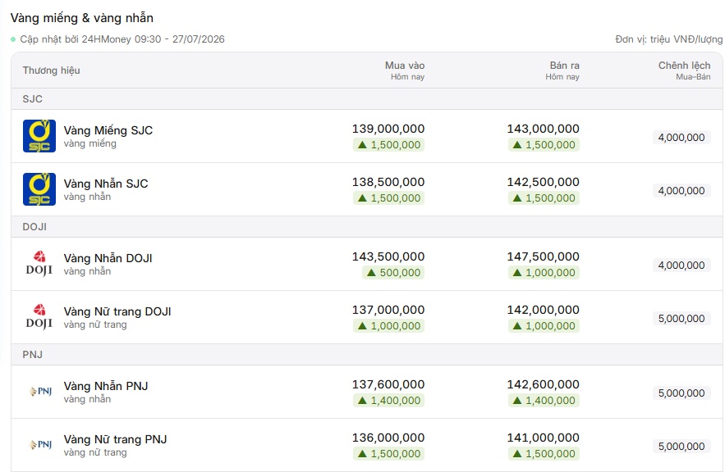
Task: Click the PNJ logo beside Vàng Nhẫn PNJ
Action: 40,392
